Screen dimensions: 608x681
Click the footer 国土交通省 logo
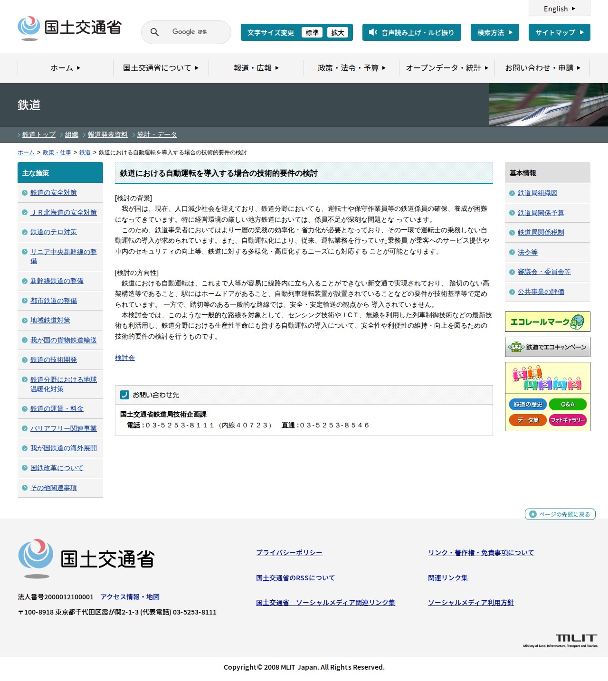pos(86,558)
